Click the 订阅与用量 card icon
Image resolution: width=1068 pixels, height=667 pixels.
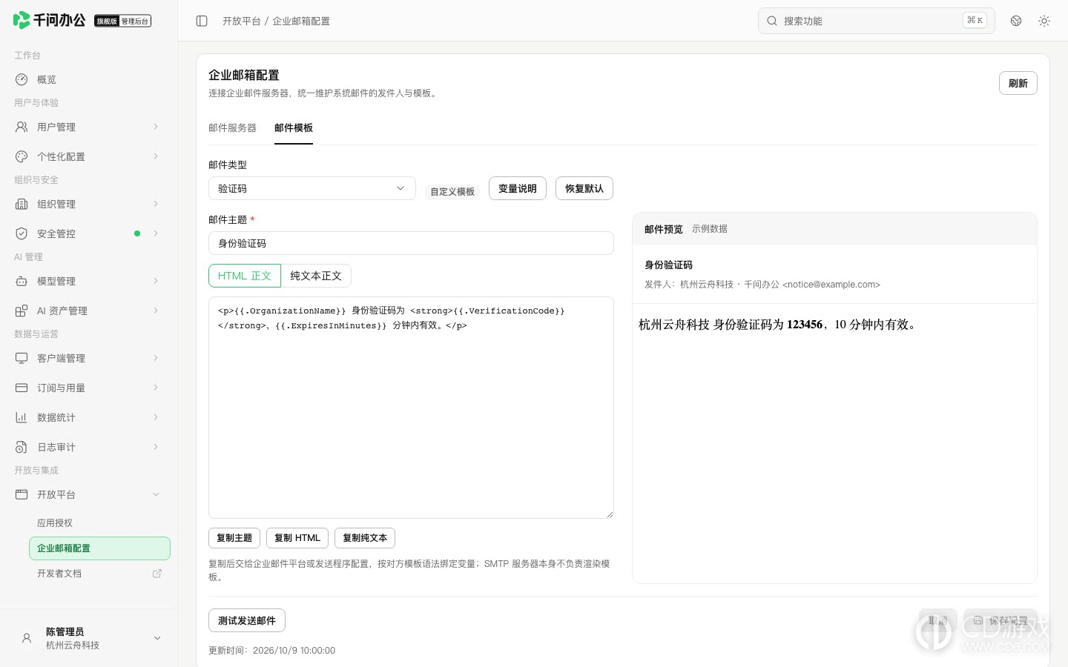tap(22, 388)
